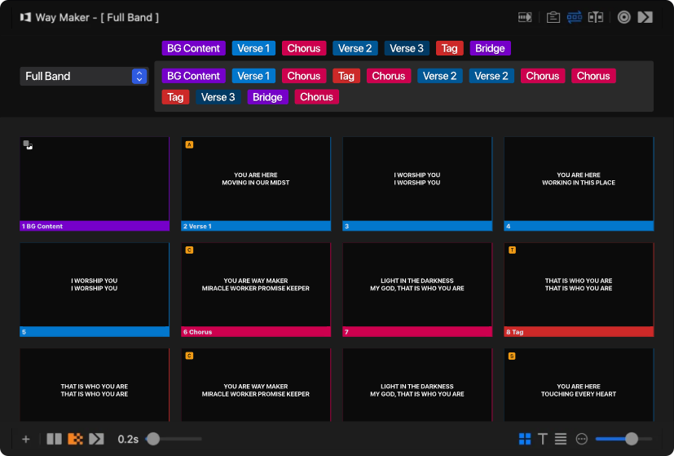Image resolution: width=674 pixels, height=456 pixels.
Task: Click the arrow transition icon in top right
Action: (x=645, y=17)
